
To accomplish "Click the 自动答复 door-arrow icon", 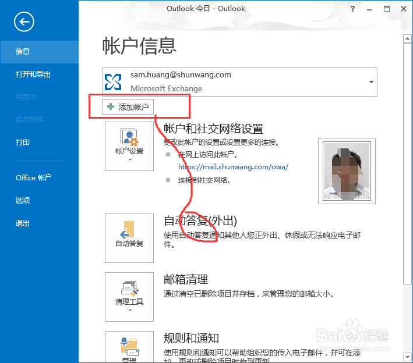I will (x=128, y=229).
